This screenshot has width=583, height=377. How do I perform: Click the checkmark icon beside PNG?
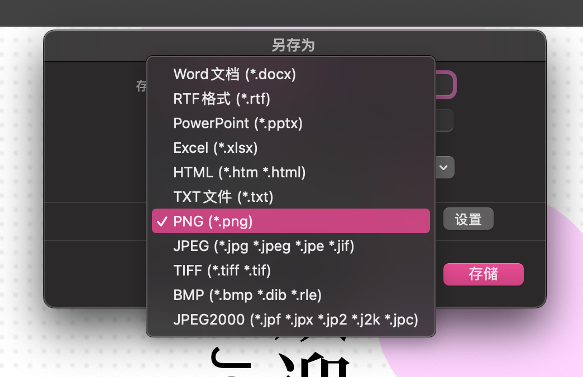click(x=162, y=221)
